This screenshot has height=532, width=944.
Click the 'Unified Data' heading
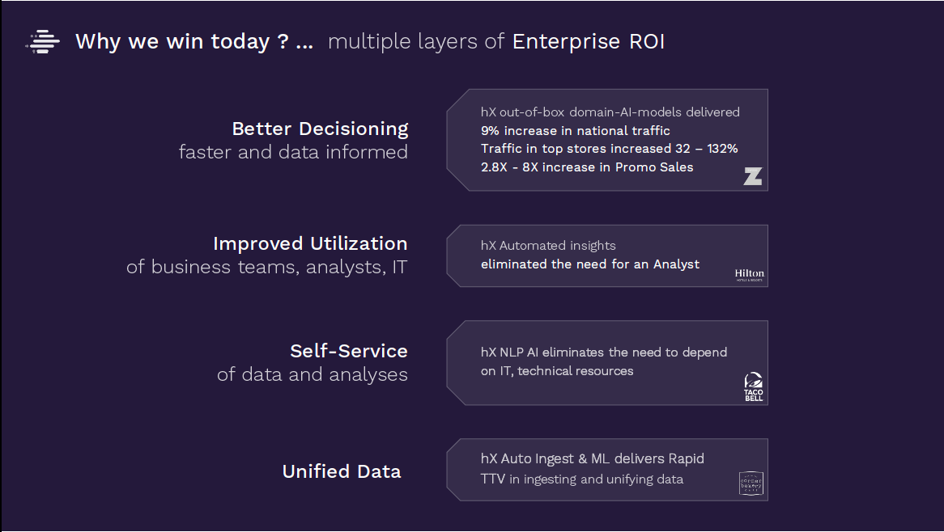342,471
